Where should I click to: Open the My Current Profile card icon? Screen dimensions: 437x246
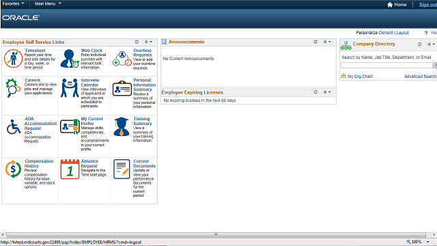70,126
